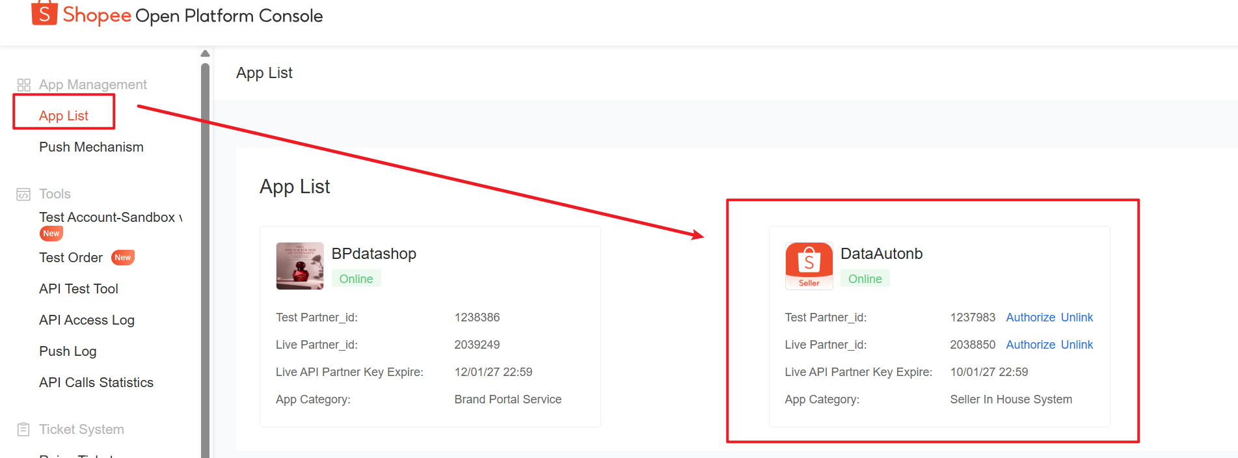1238x458 pixels.
Task: Open Push Mechanism page
Action: click(91, 147)
